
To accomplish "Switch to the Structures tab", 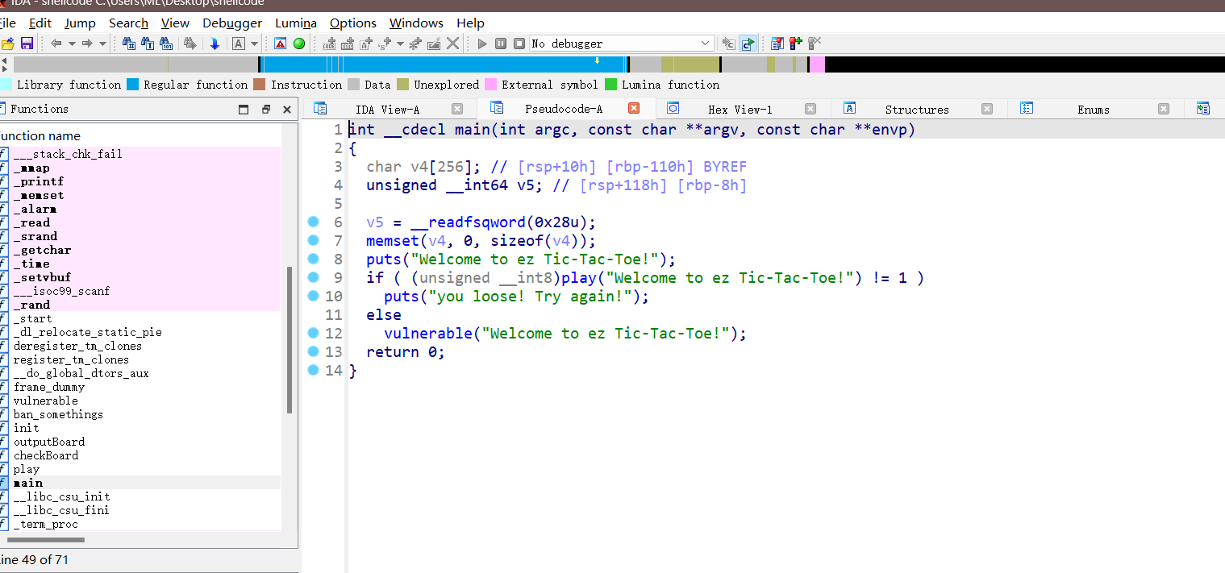I will tap(917, 109).
